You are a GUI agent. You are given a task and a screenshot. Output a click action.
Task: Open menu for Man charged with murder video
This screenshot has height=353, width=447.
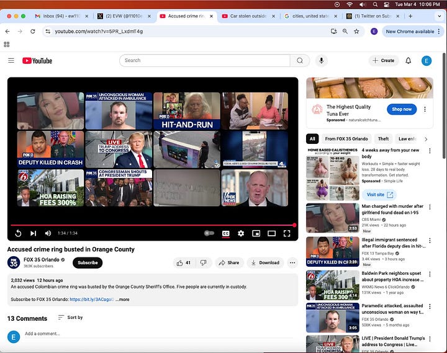point(430,207)
